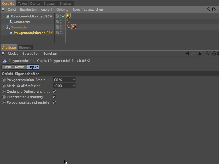Click the search magnifier icon in the Attribute Manager

pyautogui.click(x=207, y=54)
